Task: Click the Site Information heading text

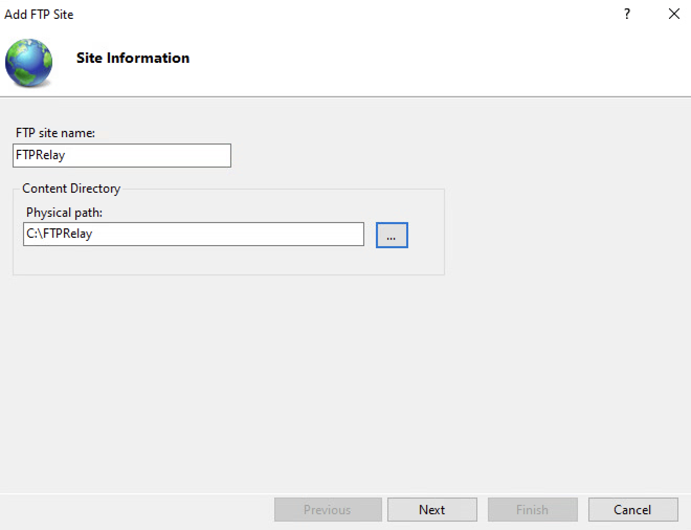Action: click(132, 58)
